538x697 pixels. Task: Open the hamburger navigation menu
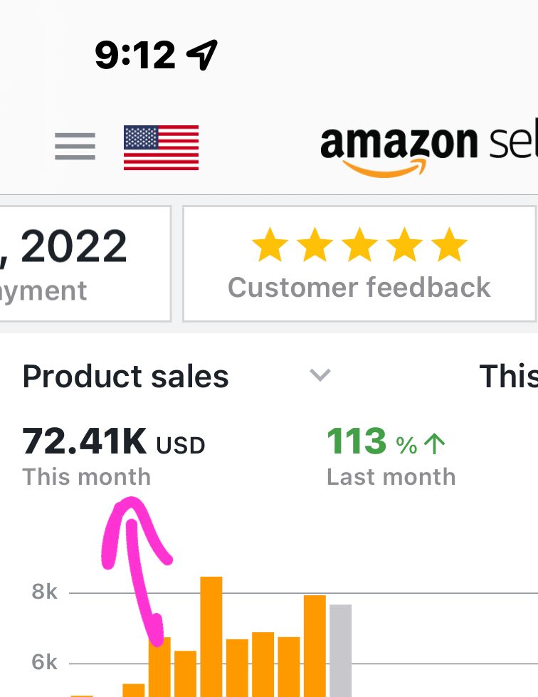pyautogui.click(x=75, y=147)
